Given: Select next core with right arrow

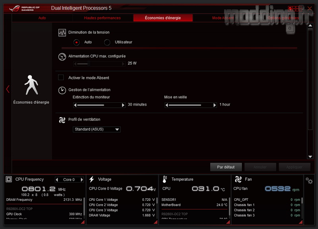Looking at the screenshot, I should 82,180.
